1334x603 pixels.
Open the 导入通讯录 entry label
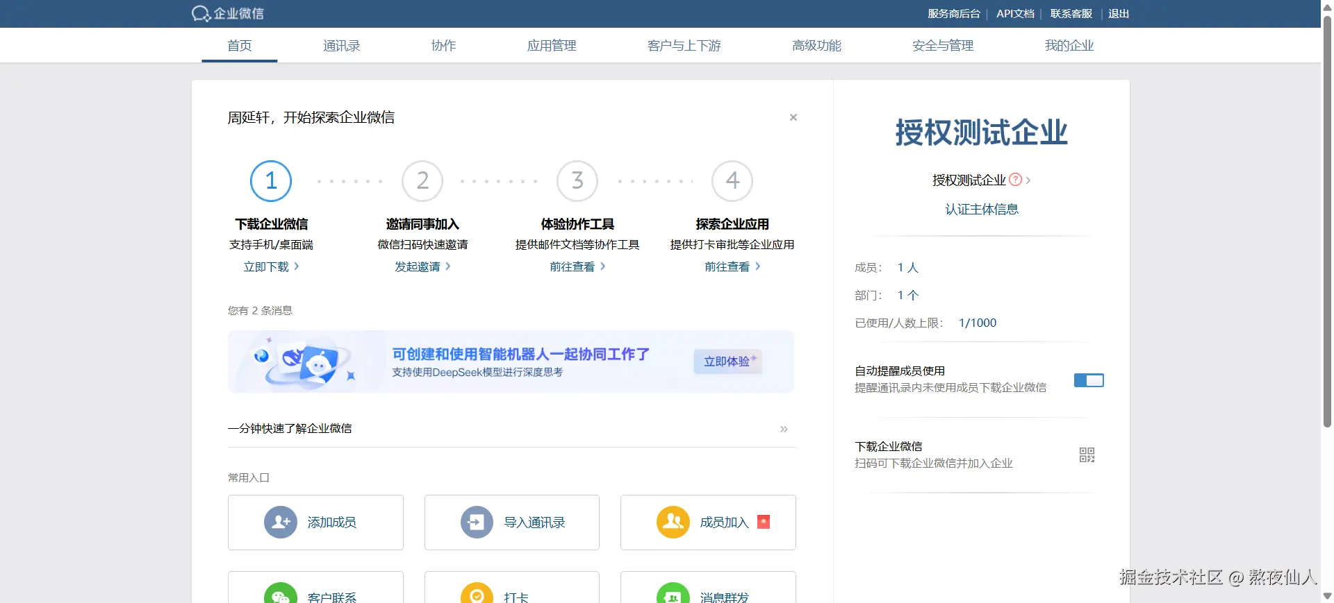click(534, 523)
